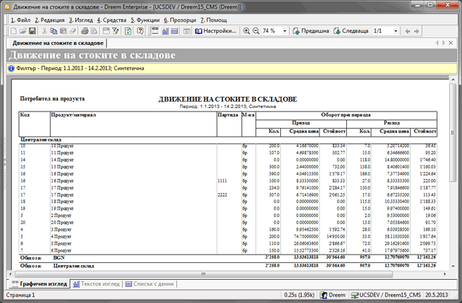Click the Print icon

click(85, 31)
